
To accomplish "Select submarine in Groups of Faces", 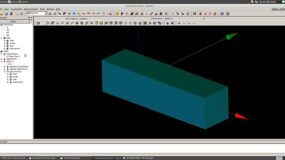I will 18,82.
